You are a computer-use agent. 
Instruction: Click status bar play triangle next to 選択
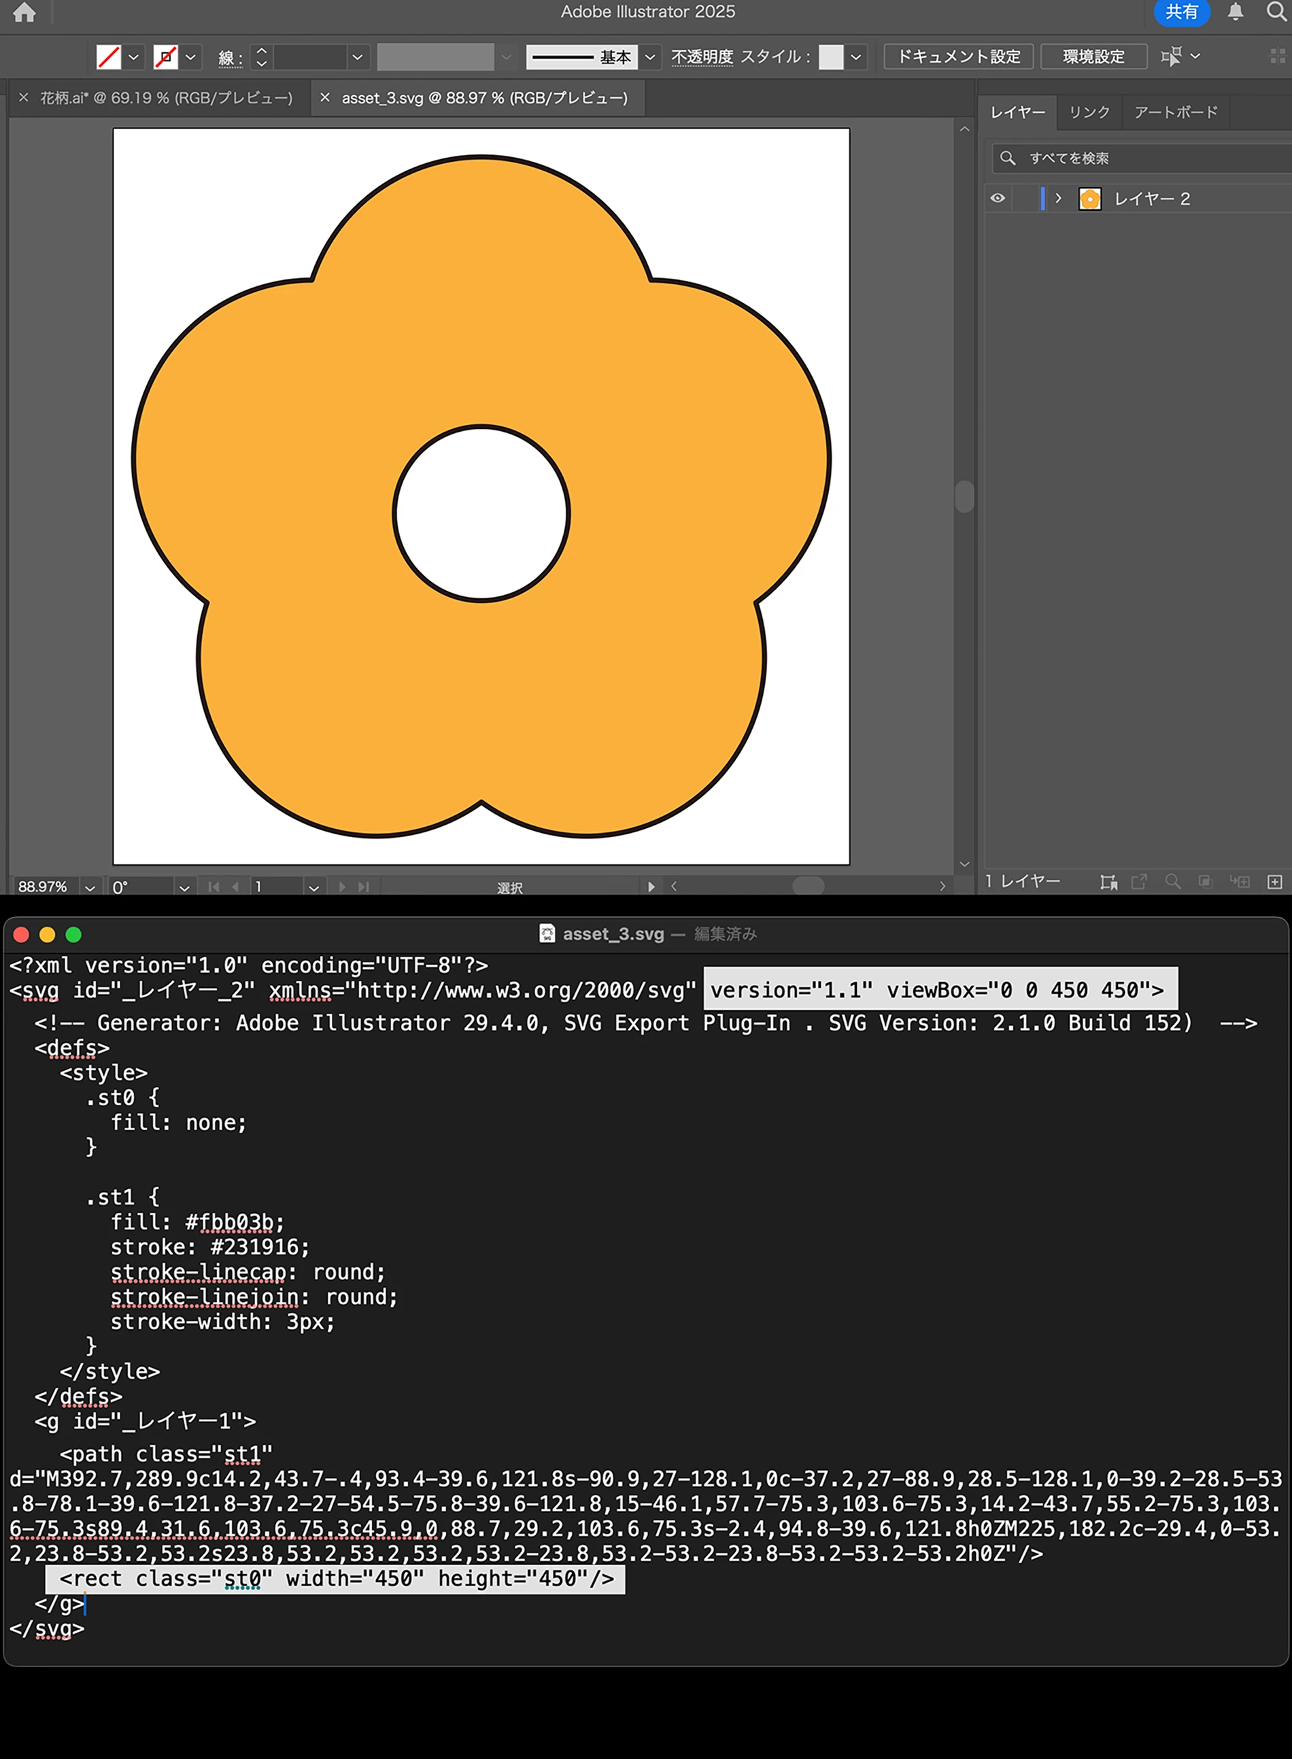651,887
